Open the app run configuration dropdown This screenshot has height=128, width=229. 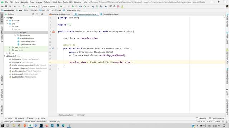(x=33, y=6)
